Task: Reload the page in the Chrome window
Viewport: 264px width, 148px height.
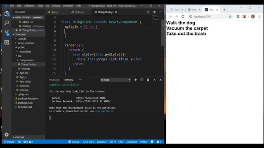Action: pos(183,16)
